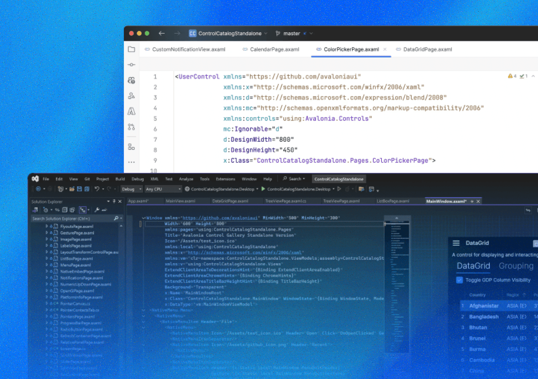Click the Open File icon in Visual Studio toolbar
Screen dimensions: 538x379
click(x=72, y=189)
